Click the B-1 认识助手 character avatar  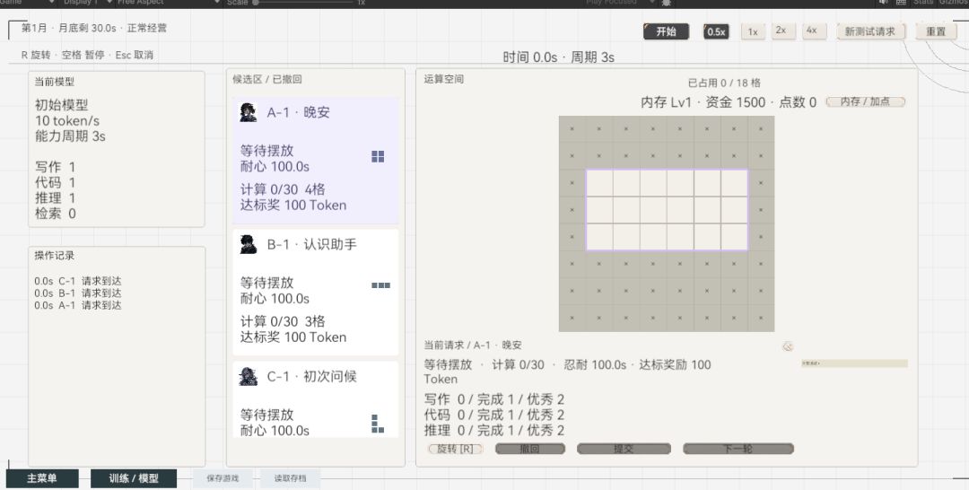click(x=249, y=245)
